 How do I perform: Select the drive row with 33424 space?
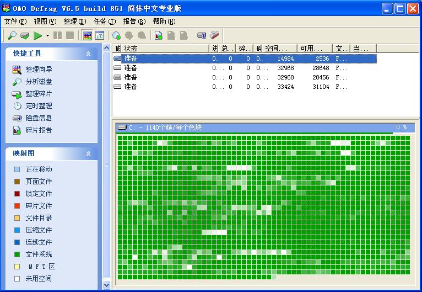245,87
